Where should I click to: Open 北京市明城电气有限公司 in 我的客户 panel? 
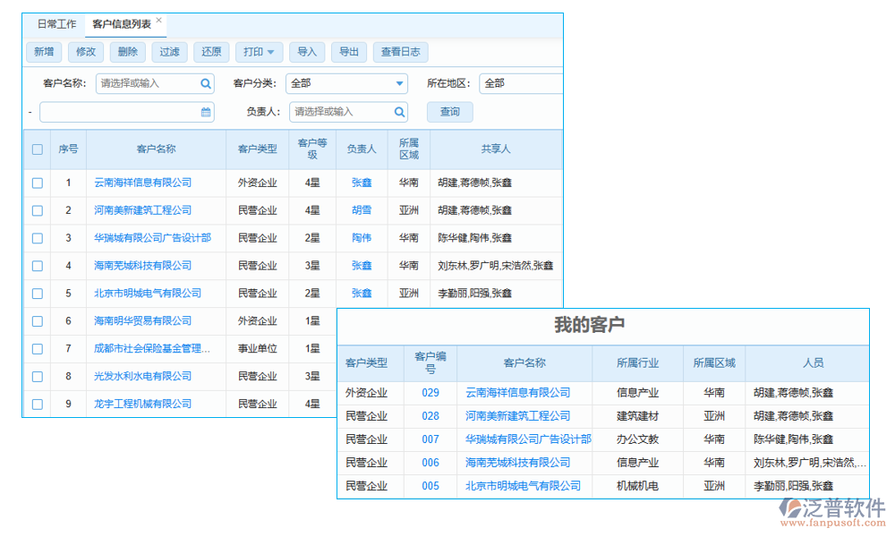tap(523, 486)
